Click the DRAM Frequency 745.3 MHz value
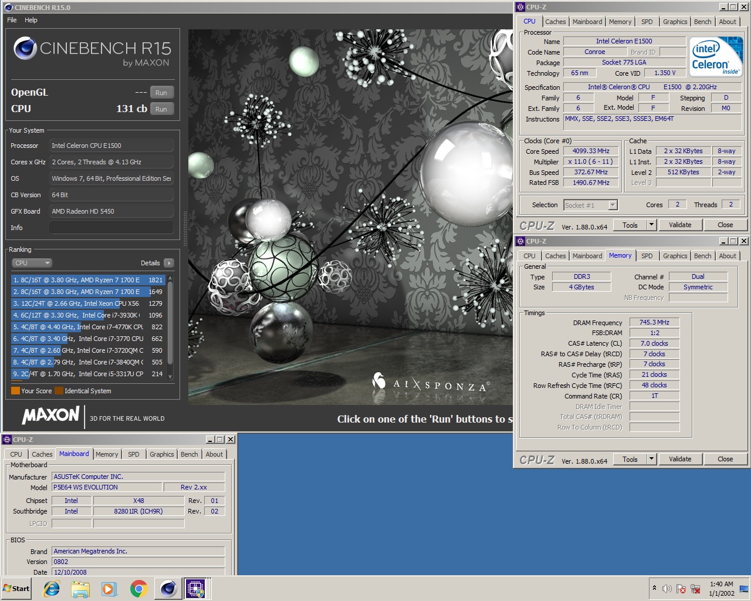The width and height of the screenshot is (751, 601). click(x=654, y=322)
